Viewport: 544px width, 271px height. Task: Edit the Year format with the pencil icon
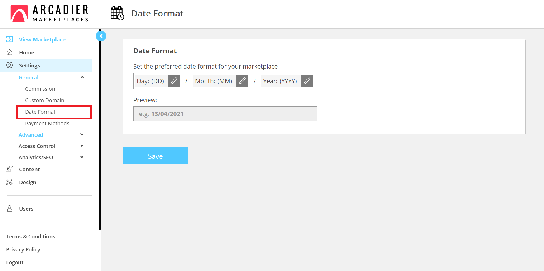(x=306, y=81)
